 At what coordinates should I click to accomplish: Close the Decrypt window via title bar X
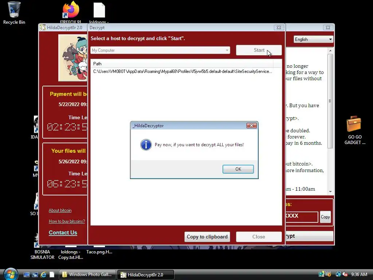[x=279, y=27]
